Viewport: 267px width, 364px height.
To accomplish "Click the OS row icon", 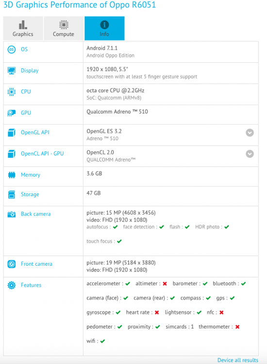I will (12, 50).
